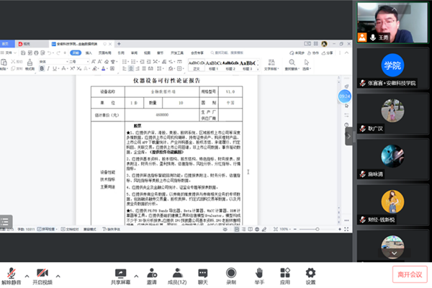Open meeting Settings gear icon

tap(311, 274)
